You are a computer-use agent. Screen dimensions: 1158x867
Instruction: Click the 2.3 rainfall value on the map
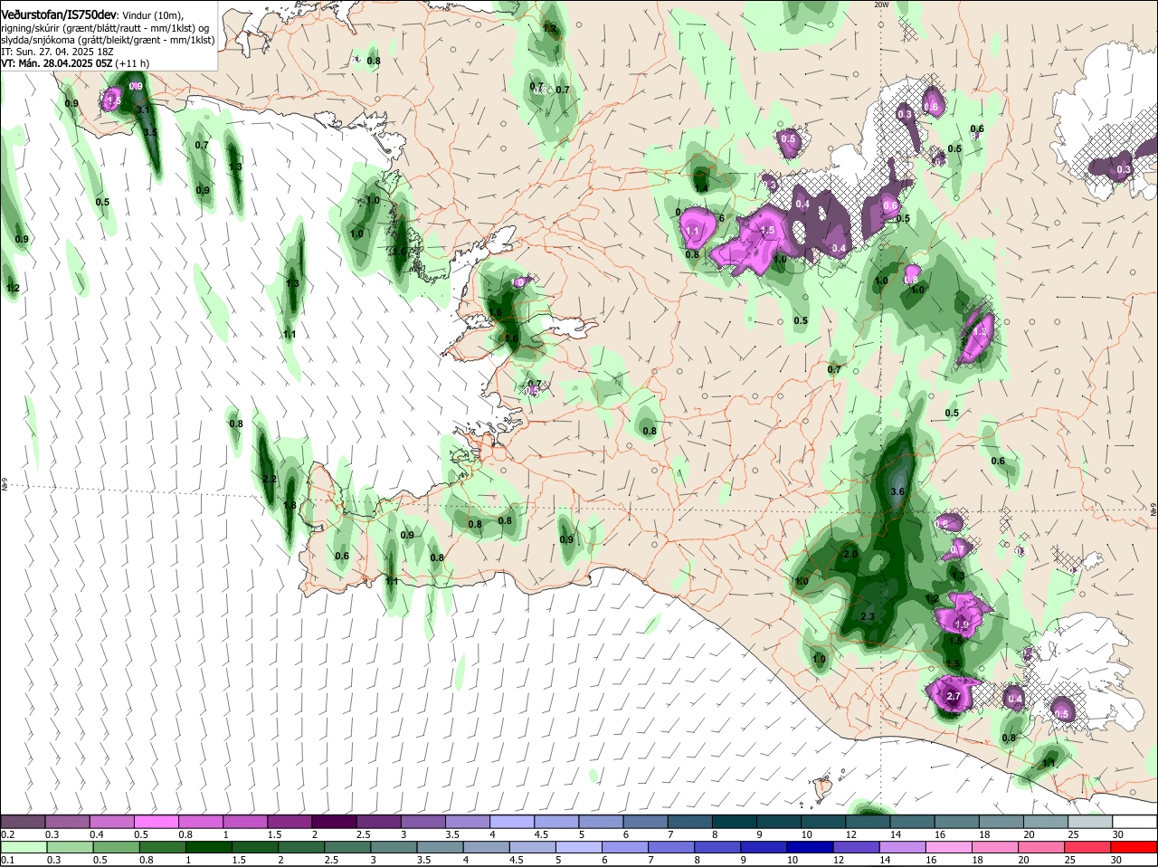[868, 616]
